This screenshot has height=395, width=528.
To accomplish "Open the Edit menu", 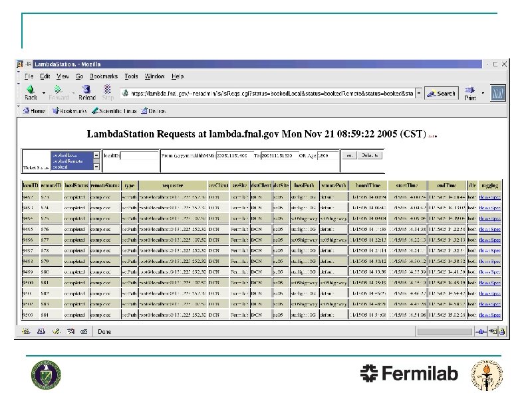I will 45,76.
